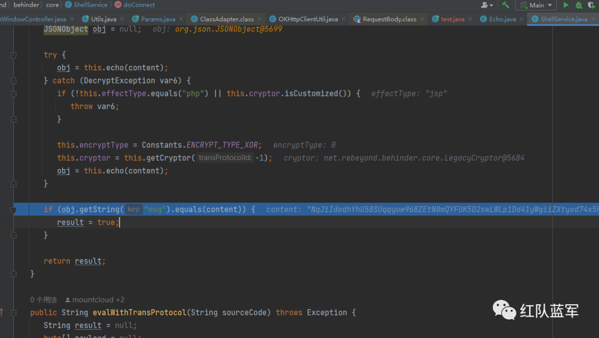Close the ClassAdapter.class tab

[260, 19]
